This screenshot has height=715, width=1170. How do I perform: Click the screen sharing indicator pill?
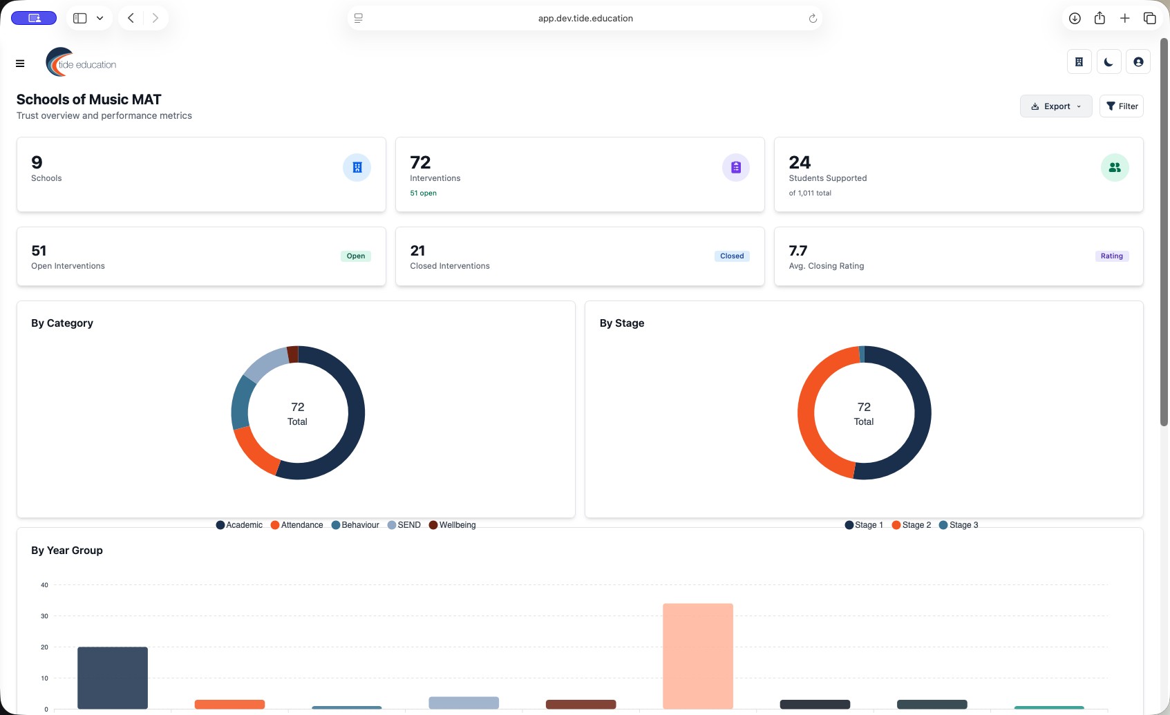click(x=34, y=18)
